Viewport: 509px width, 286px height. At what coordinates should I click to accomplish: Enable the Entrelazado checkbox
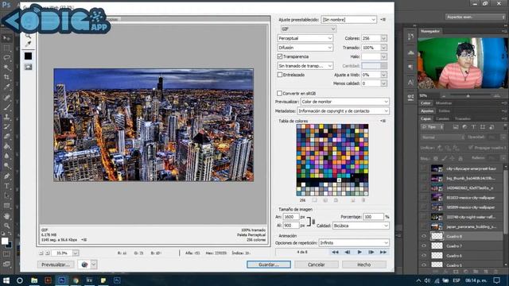click(280, 75)
